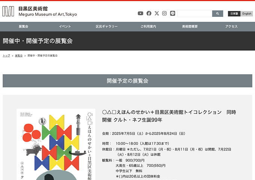Click the 時間 10:00~18:00 line
255x180 pixels.
136,143
